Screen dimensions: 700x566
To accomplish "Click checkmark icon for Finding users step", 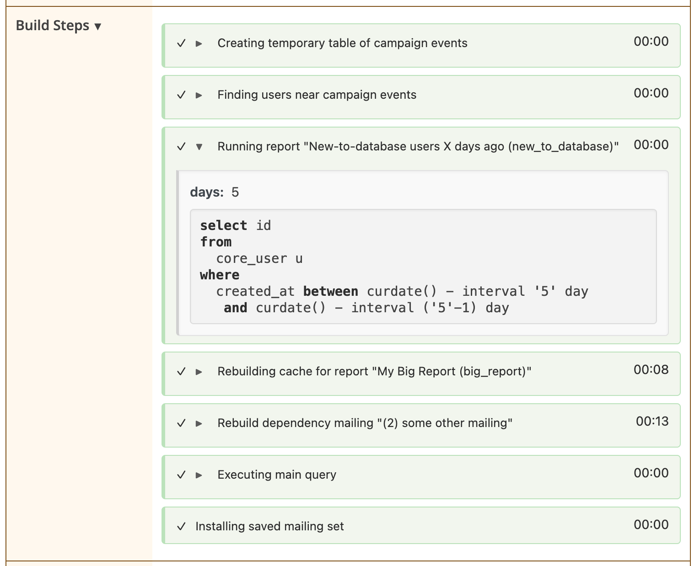I will click(x=182, y=95).
